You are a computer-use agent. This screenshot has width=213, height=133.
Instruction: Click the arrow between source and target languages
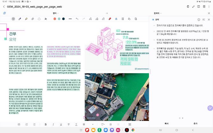(107, 13)
